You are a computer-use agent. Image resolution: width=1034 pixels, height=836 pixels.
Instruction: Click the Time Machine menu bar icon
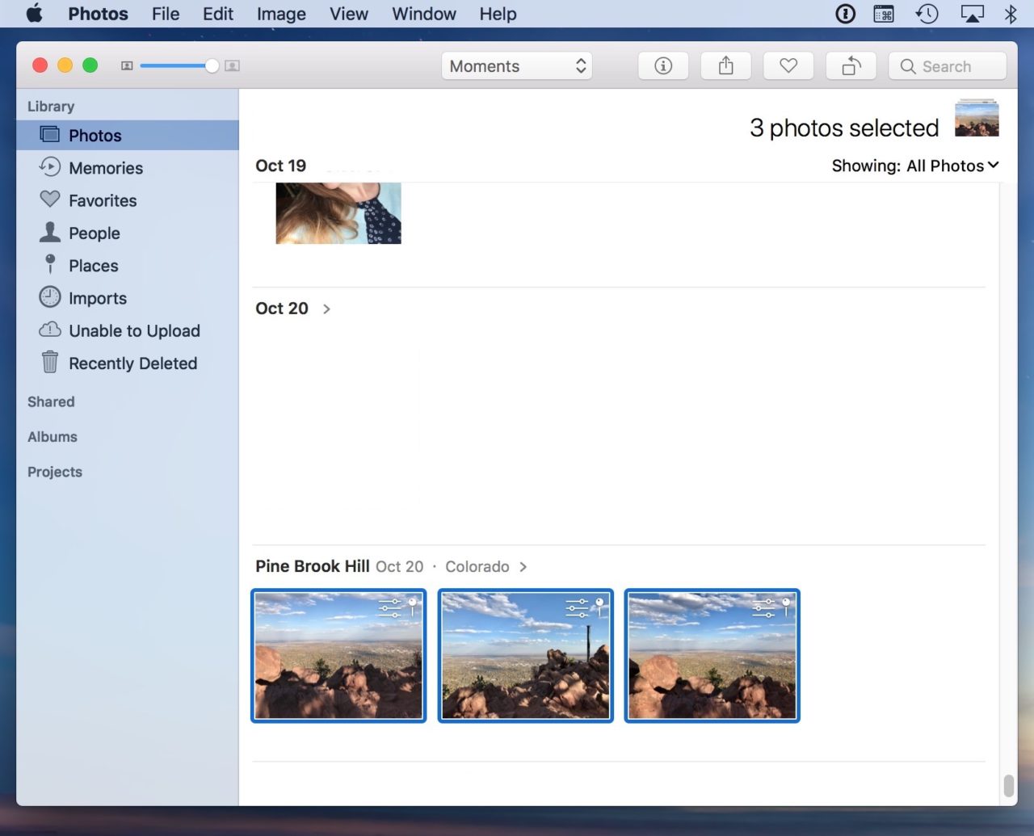927,14
